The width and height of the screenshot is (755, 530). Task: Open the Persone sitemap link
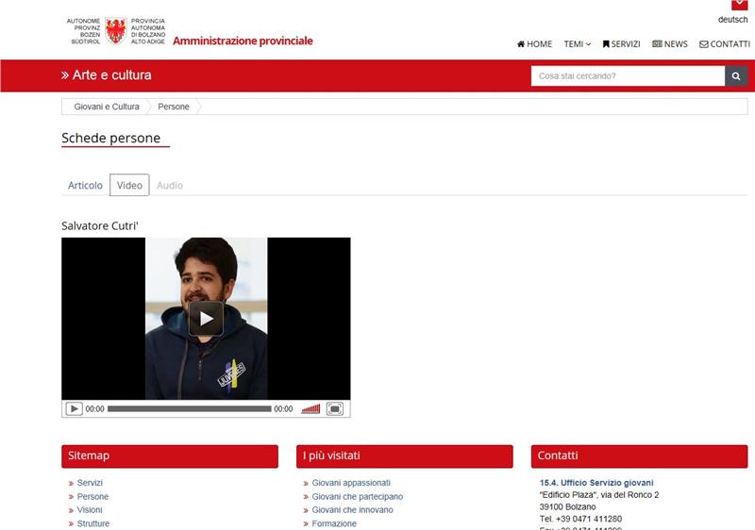[92, 496]
